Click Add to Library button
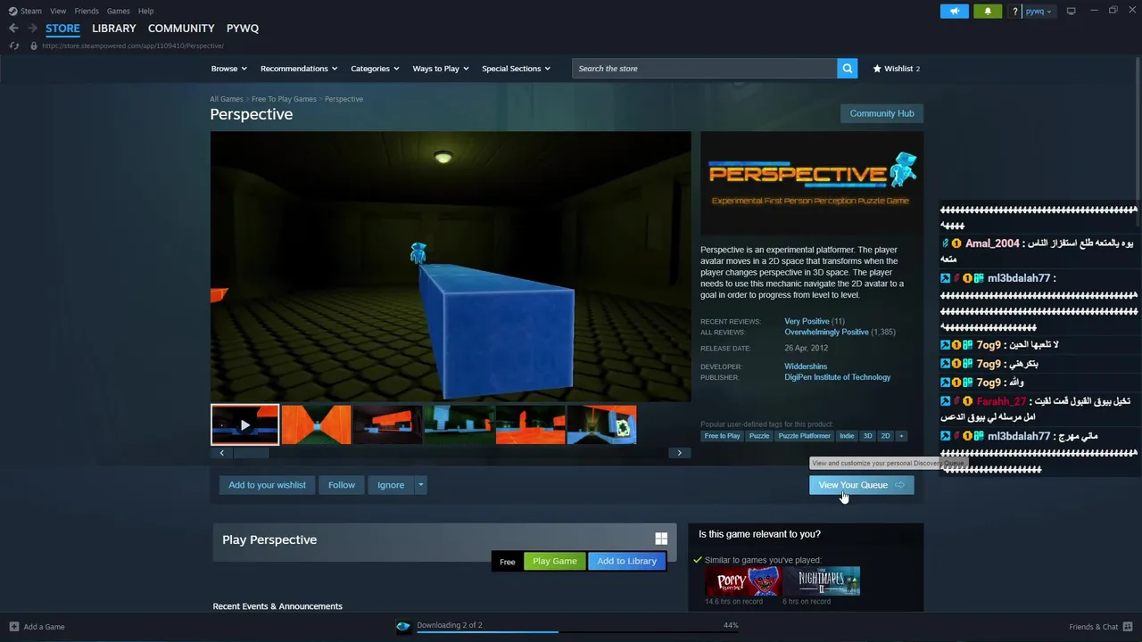 [x=626, y=561]
